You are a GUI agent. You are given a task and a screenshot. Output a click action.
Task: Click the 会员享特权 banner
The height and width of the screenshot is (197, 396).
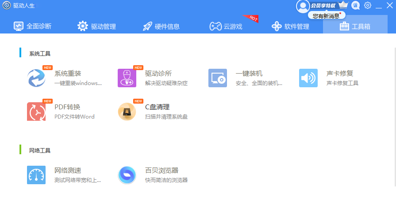pyautogui.click(x=323, y=6)
